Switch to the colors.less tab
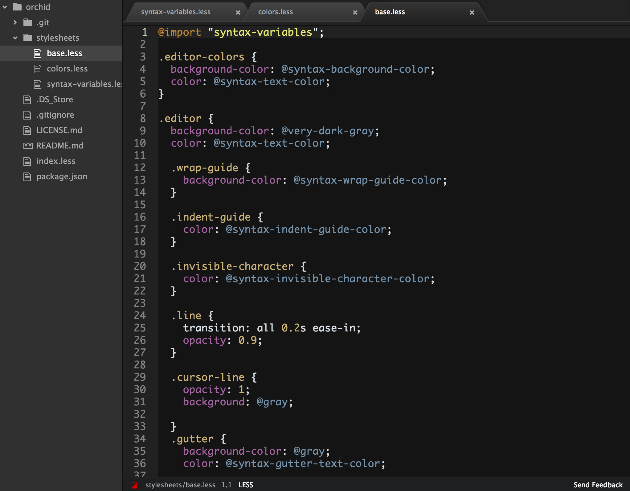Image resolution: width=630 pixels, height=491 pixels. click(x=275, y=12)
